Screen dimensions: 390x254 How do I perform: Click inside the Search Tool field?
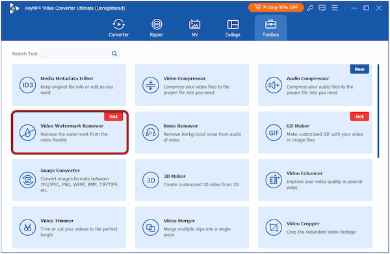tap(80, 53)
